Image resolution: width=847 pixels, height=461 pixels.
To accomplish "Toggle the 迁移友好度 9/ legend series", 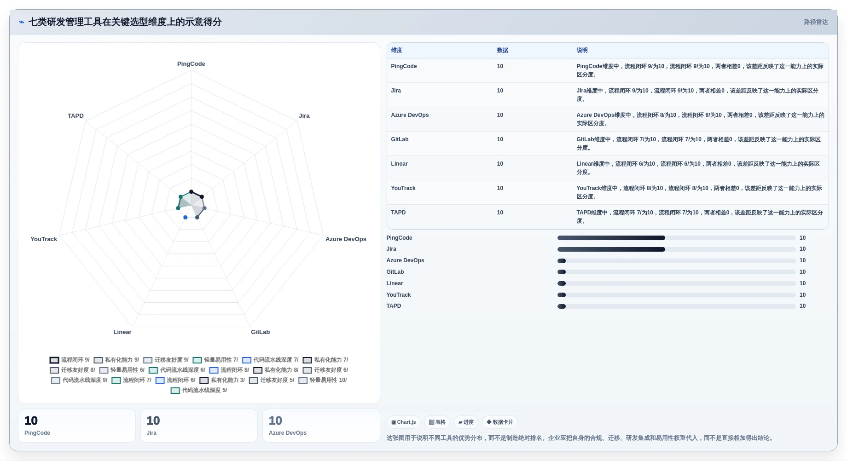I will pos(166,360).
